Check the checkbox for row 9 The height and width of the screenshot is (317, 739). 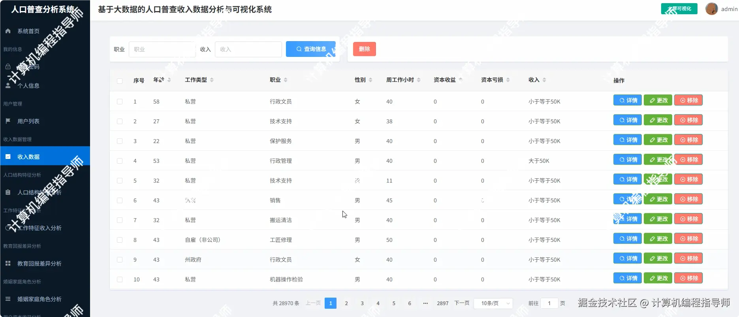[120, 260]
